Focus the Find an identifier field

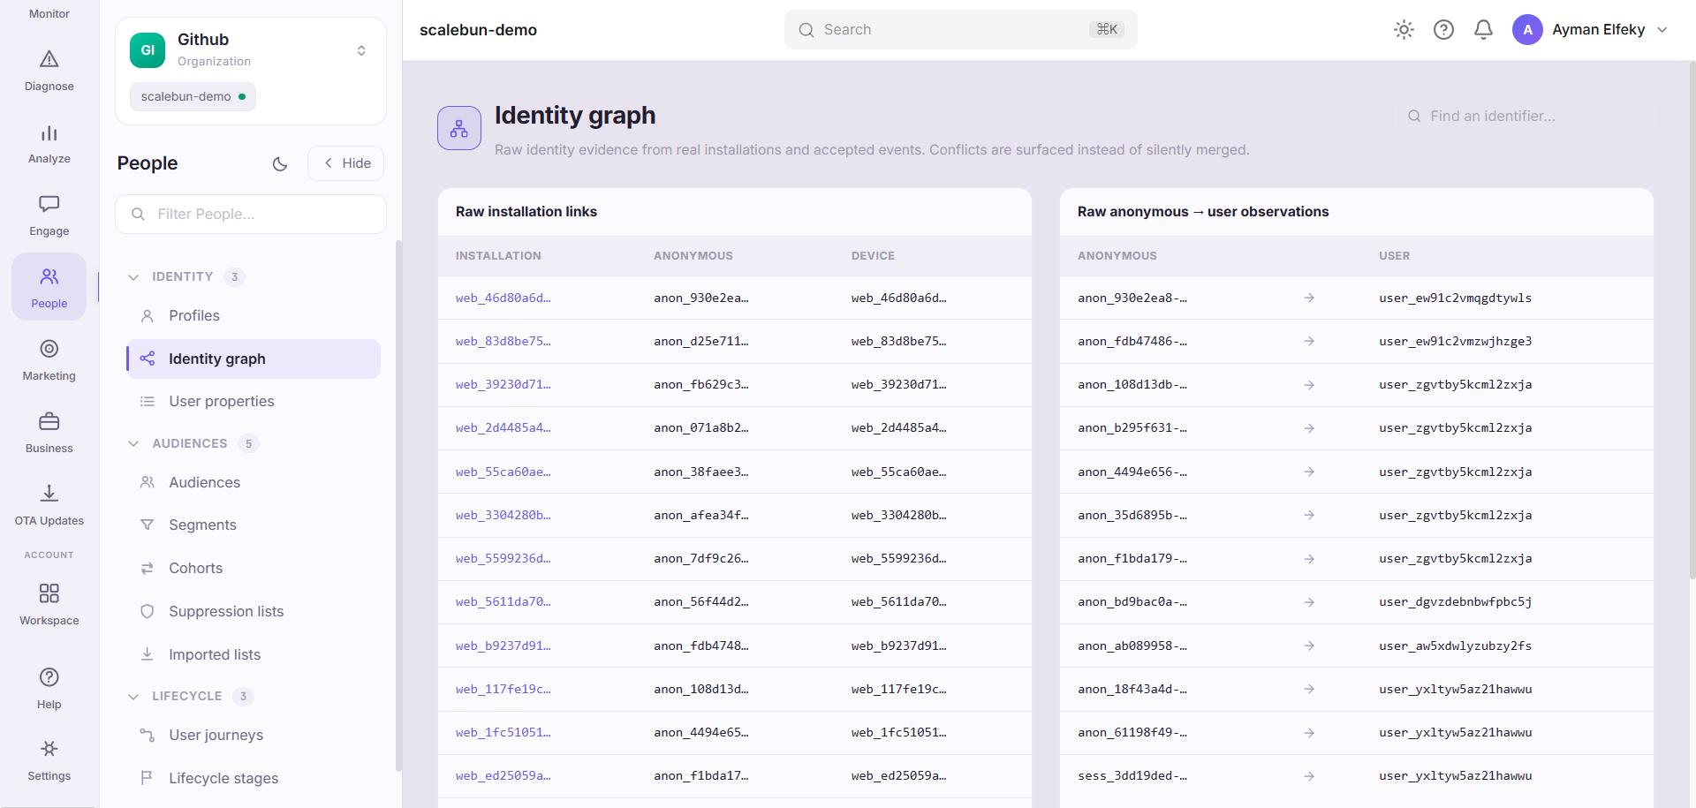[1526, 117]
